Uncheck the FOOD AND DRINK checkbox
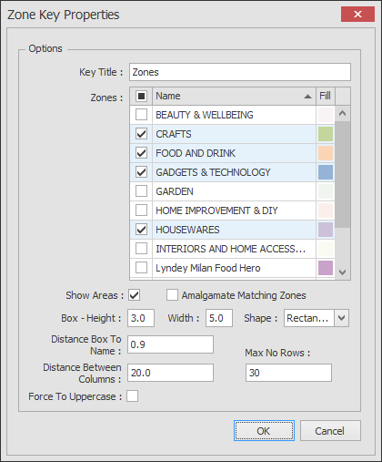This screenshot has height=462, width=382. pos(141,153)
